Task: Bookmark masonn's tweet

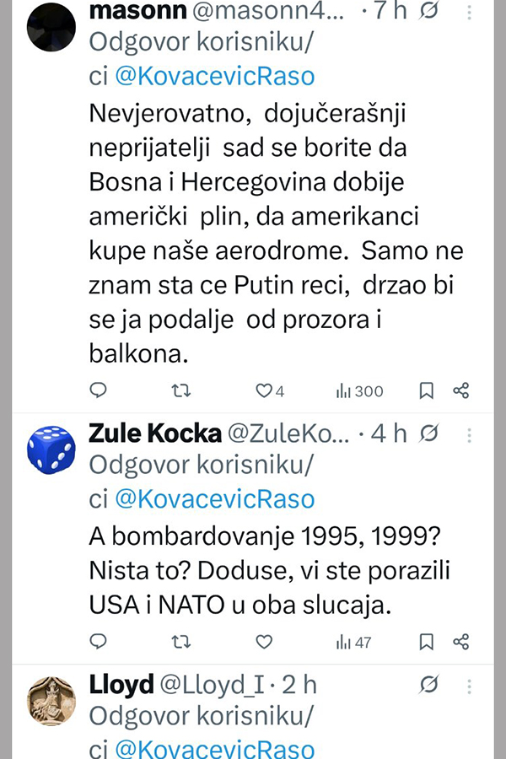Action: coord(427,390)
